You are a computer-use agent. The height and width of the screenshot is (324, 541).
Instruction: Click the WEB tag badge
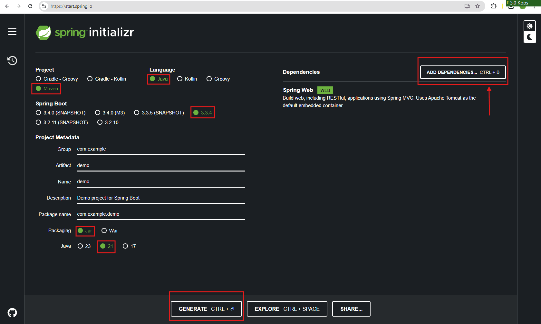[325, 90]
